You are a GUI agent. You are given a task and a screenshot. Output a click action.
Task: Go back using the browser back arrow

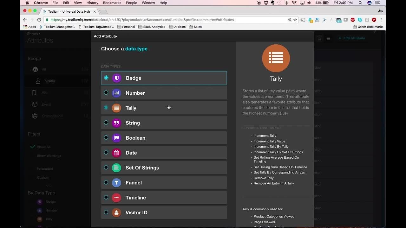(25, 20)
